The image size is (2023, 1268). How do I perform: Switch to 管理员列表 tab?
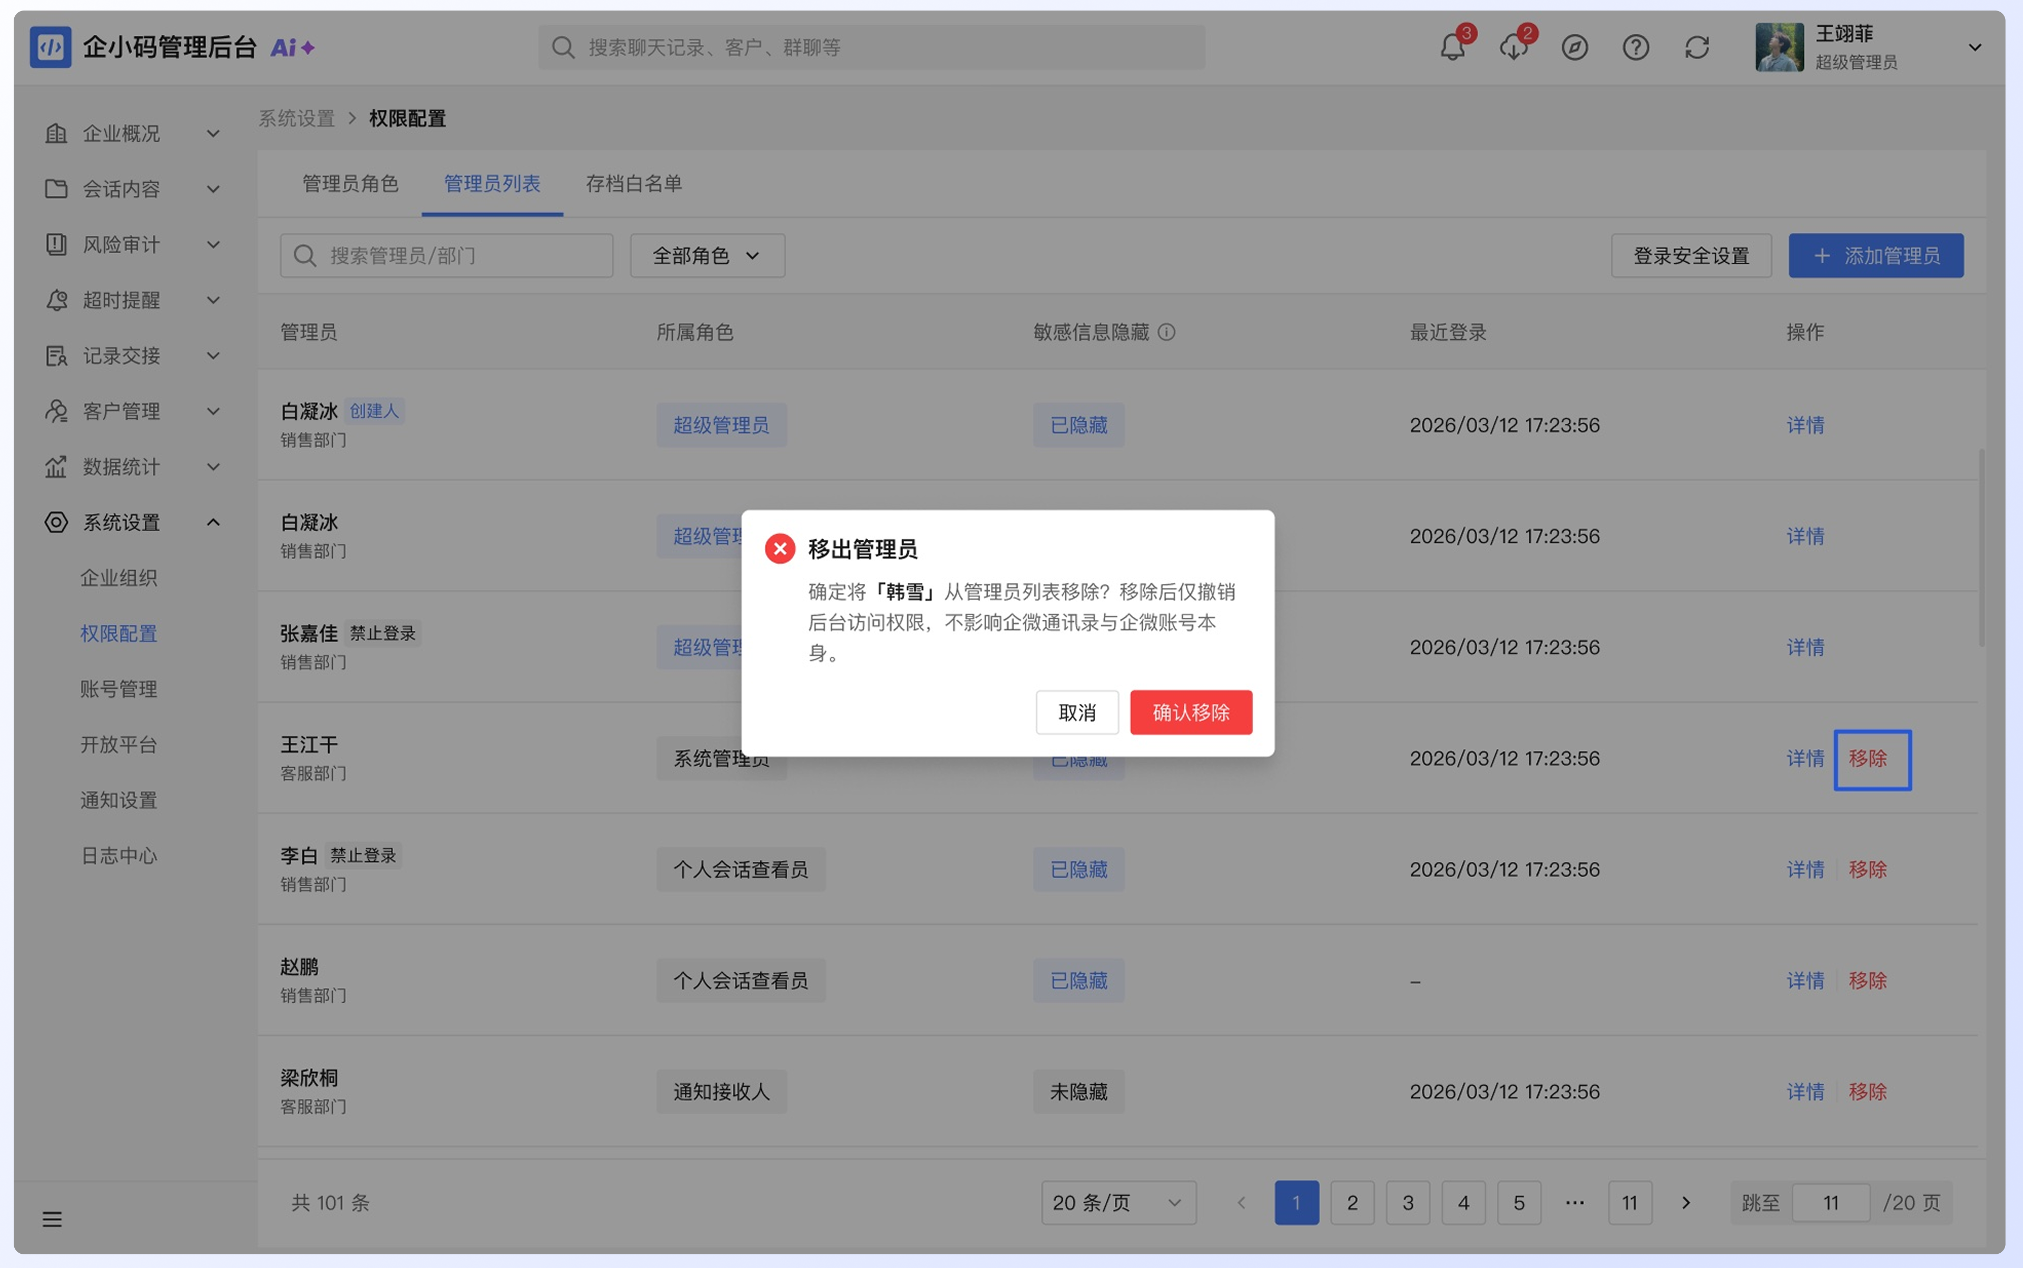click(492, 184)
